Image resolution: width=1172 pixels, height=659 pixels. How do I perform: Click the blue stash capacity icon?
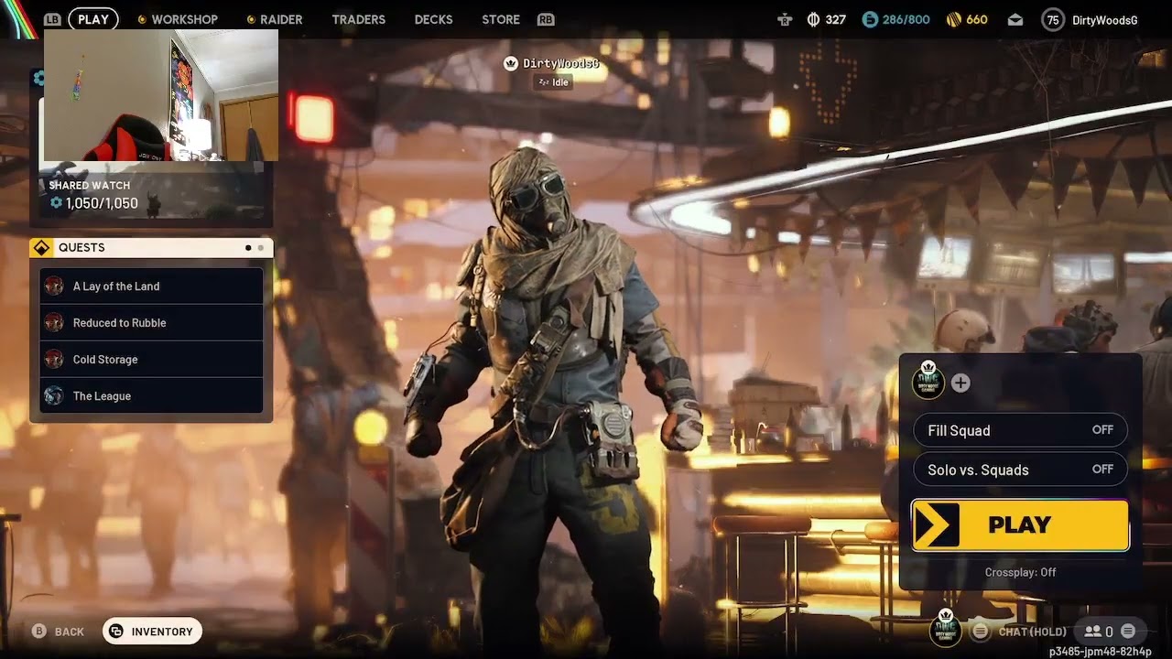pos(870,19)
